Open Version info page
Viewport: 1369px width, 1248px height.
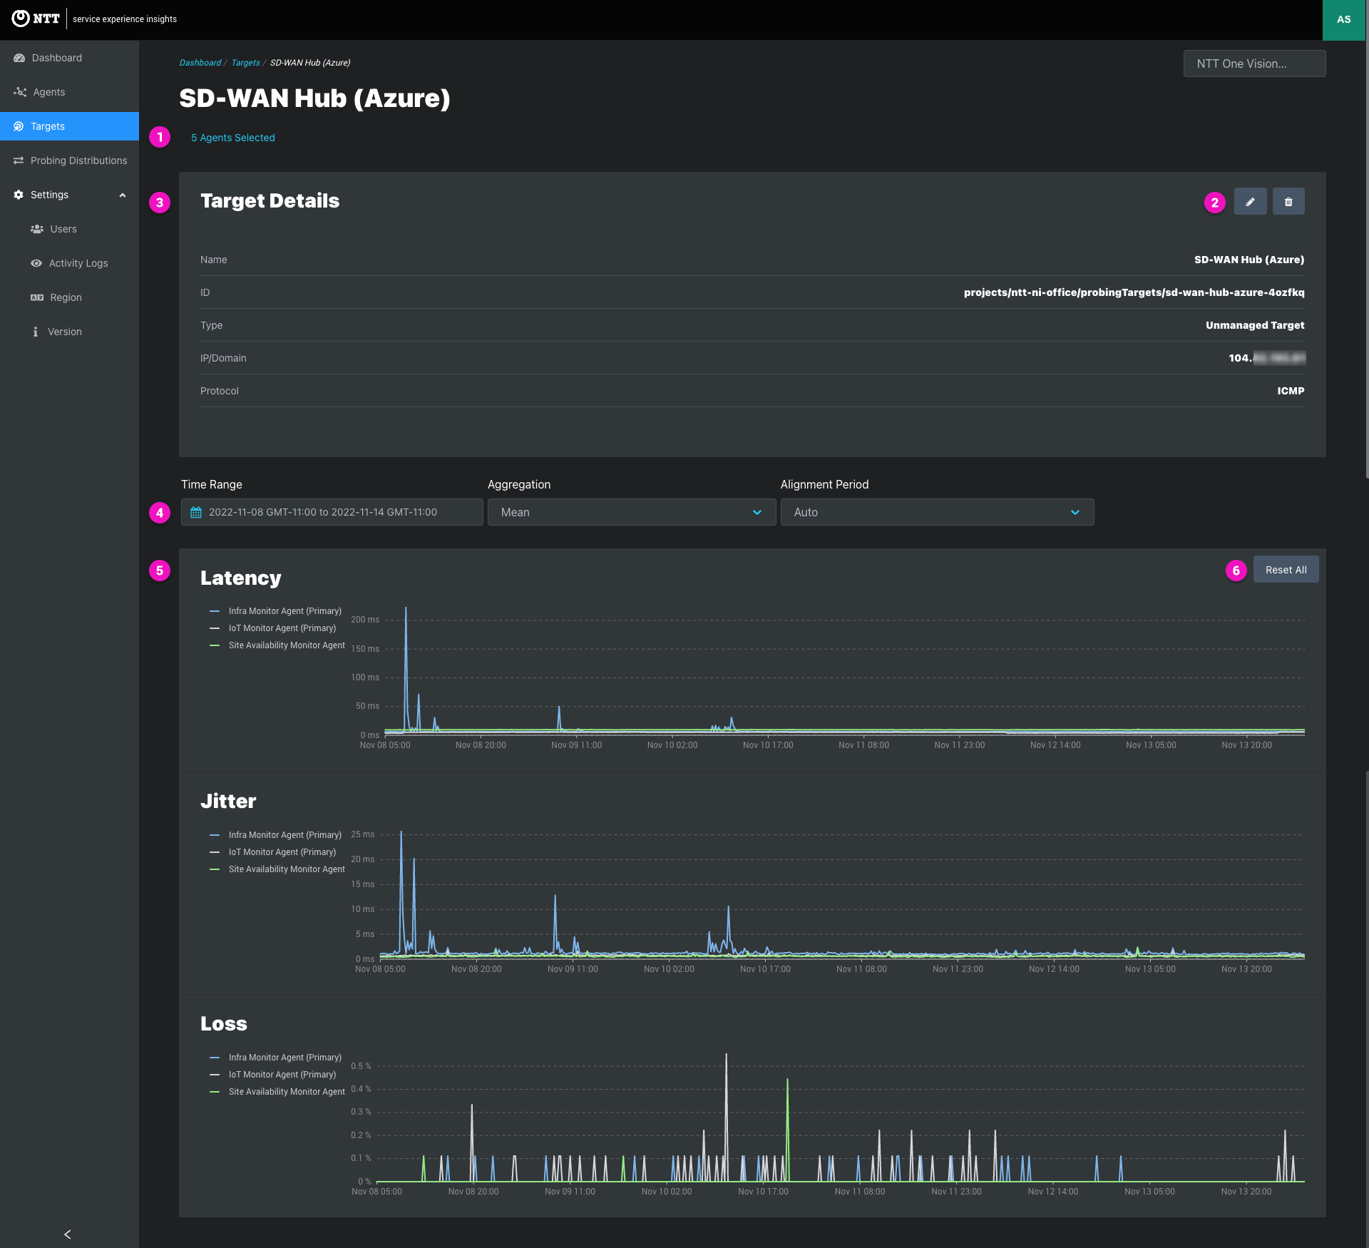pos(69,332)
